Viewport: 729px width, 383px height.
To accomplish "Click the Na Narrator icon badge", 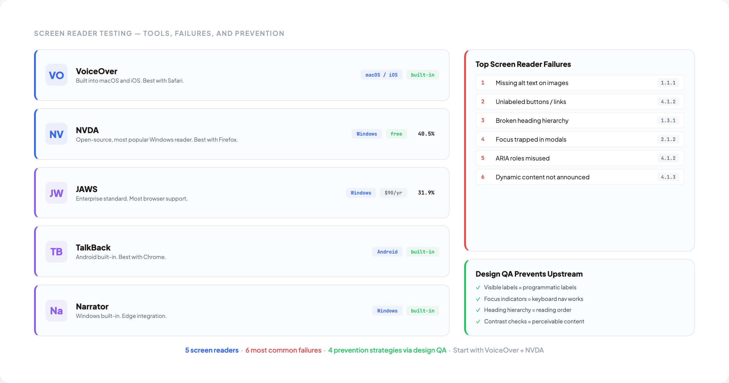I will point(56,311).
